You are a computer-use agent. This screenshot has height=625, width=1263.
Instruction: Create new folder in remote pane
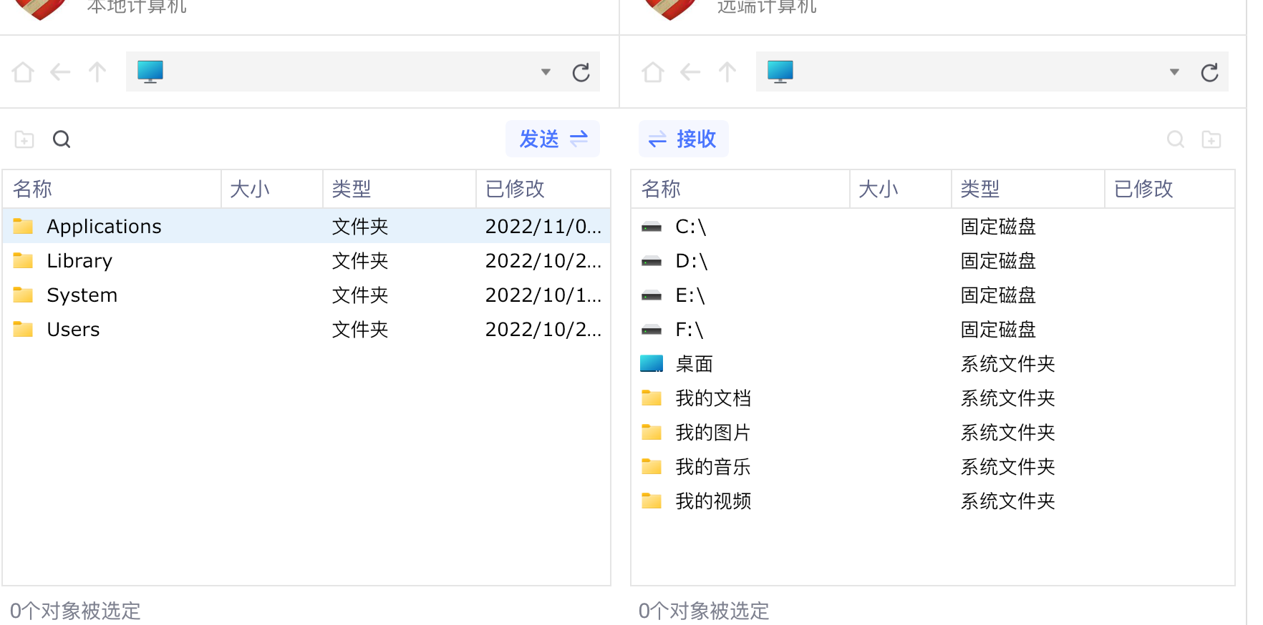click(1211, 139)
